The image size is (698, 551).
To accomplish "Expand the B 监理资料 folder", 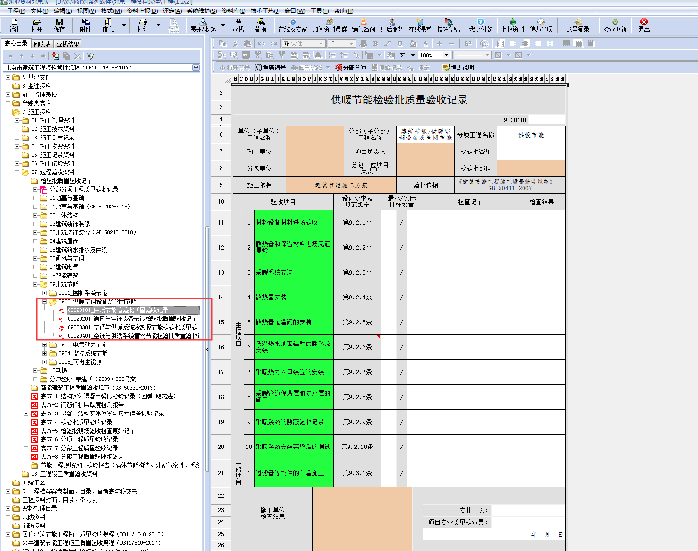I will [x=8, y=86].
